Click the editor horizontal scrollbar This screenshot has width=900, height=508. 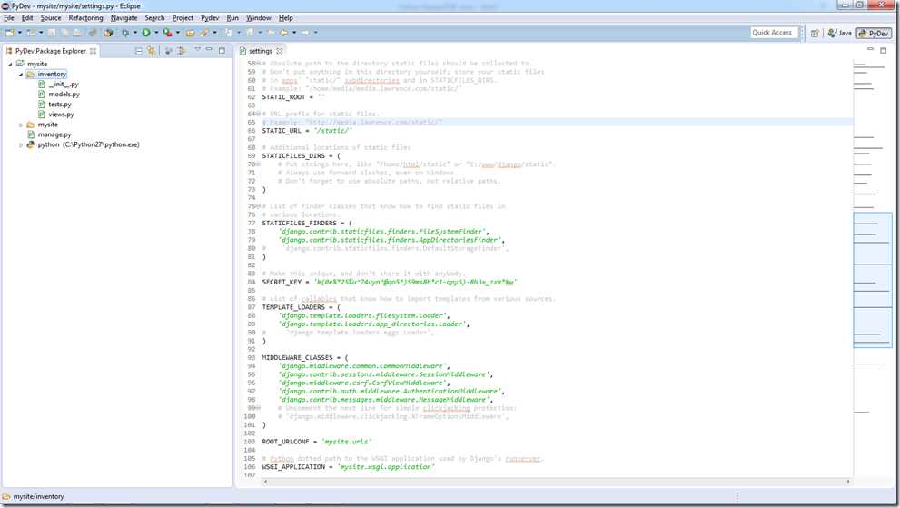pyautogui.click(x=556, y=482)
